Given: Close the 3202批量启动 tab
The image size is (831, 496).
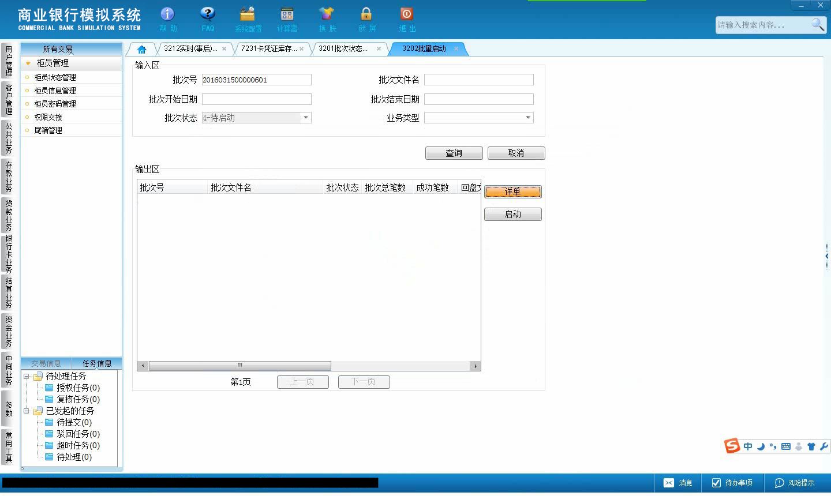Looking at the screenshot, I should click(x=456, y=49).
